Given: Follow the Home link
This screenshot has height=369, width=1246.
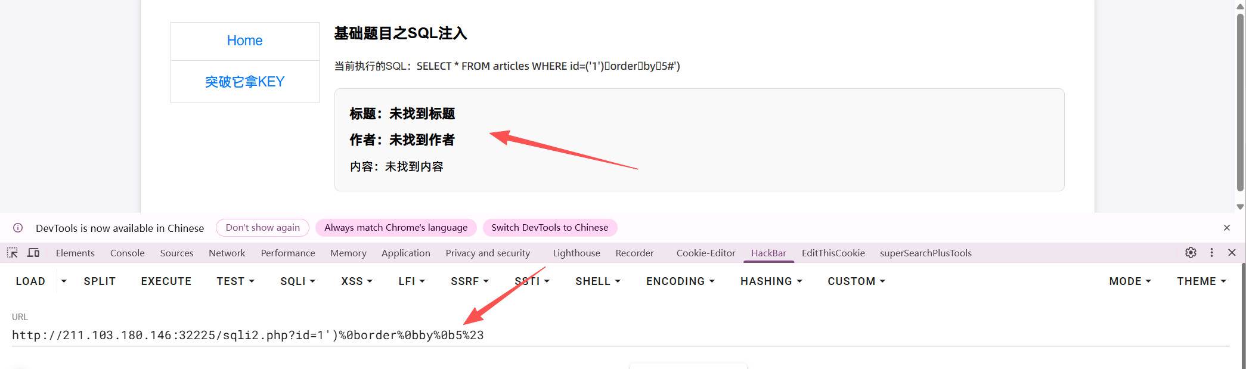Looking at the screenshot, I should (244, 41).
